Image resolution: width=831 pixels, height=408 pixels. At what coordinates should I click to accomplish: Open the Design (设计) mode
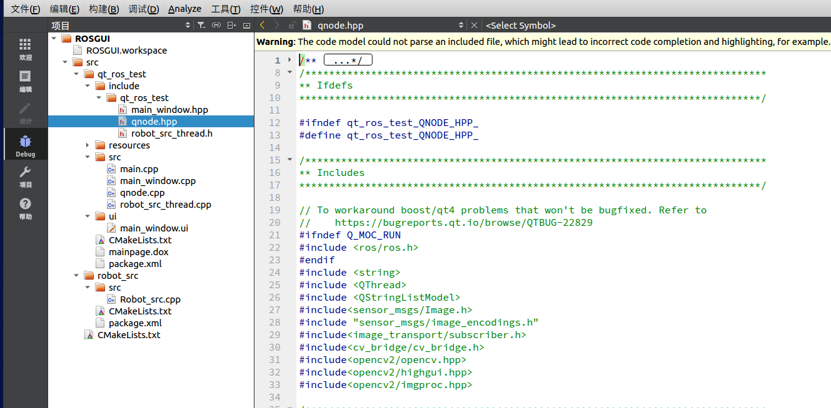tap(25, 113)
